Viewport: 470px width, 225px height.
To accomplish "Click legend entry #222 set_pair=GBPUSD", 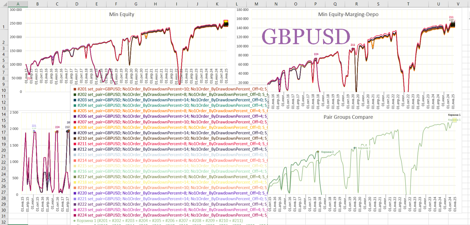I will click(171, 204).
